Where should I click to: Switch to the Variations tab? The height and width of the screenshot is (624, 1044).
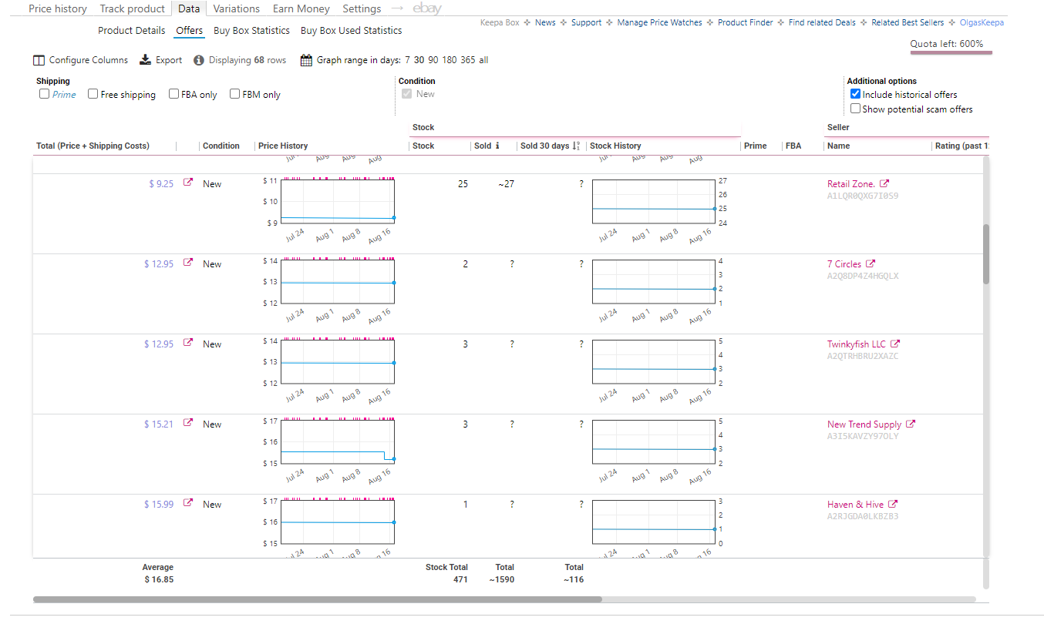point(237,8)
